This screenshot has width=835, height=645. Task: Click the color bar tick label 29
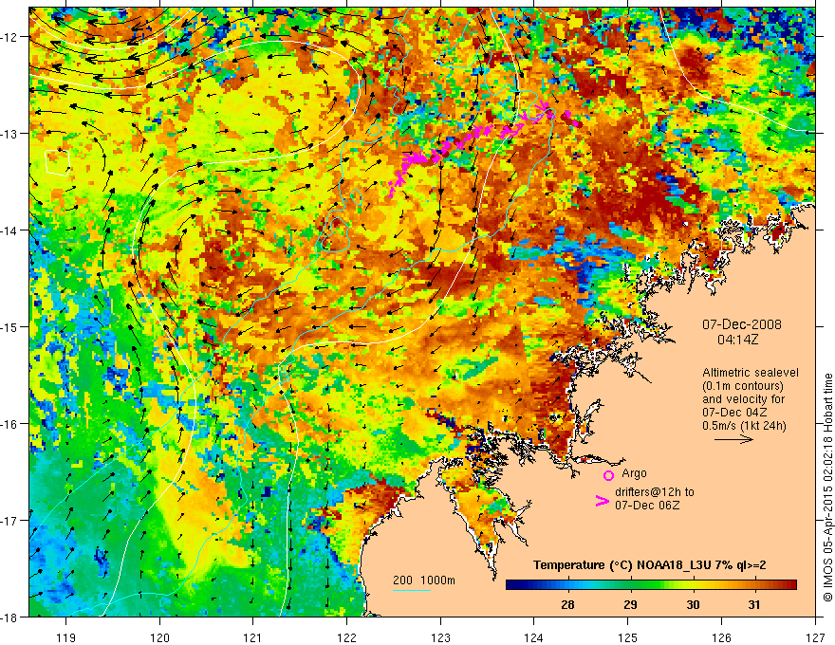[630, 604]
